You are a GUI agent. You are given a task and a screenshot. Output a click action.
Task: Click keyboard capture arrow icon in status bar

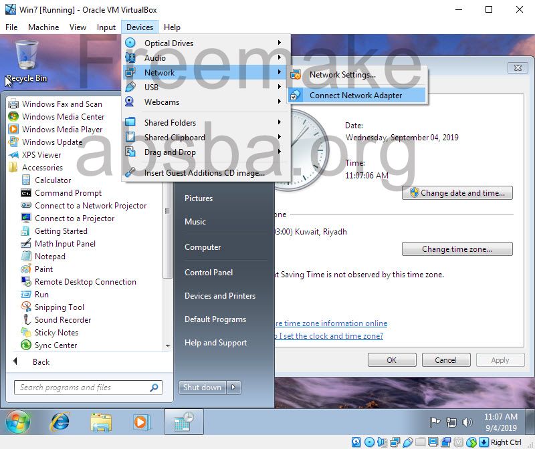484,442
